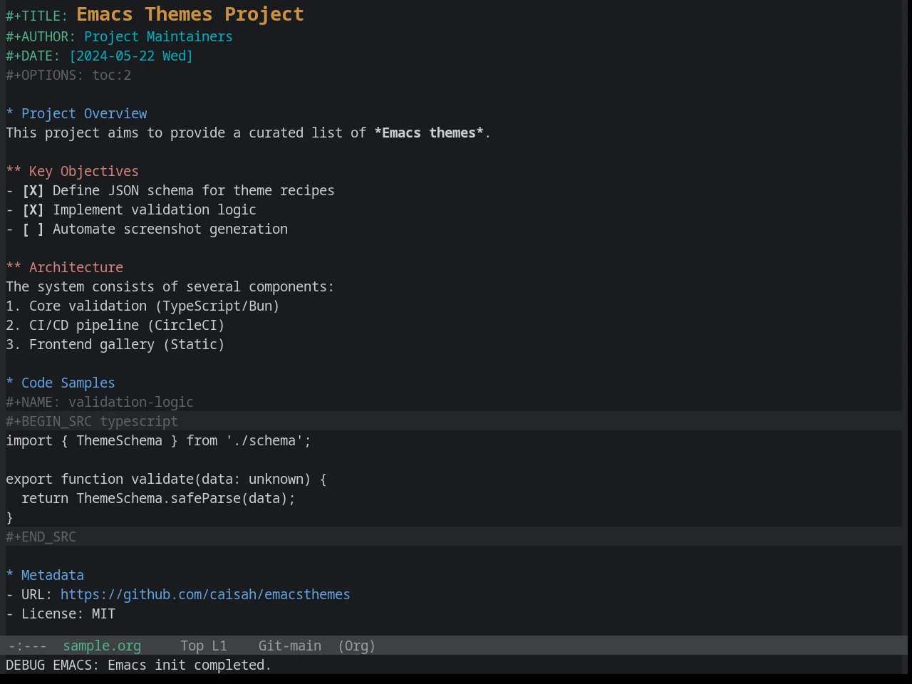
Task: Click the 'Key Objectives' heading text
Action: [83, 172]
